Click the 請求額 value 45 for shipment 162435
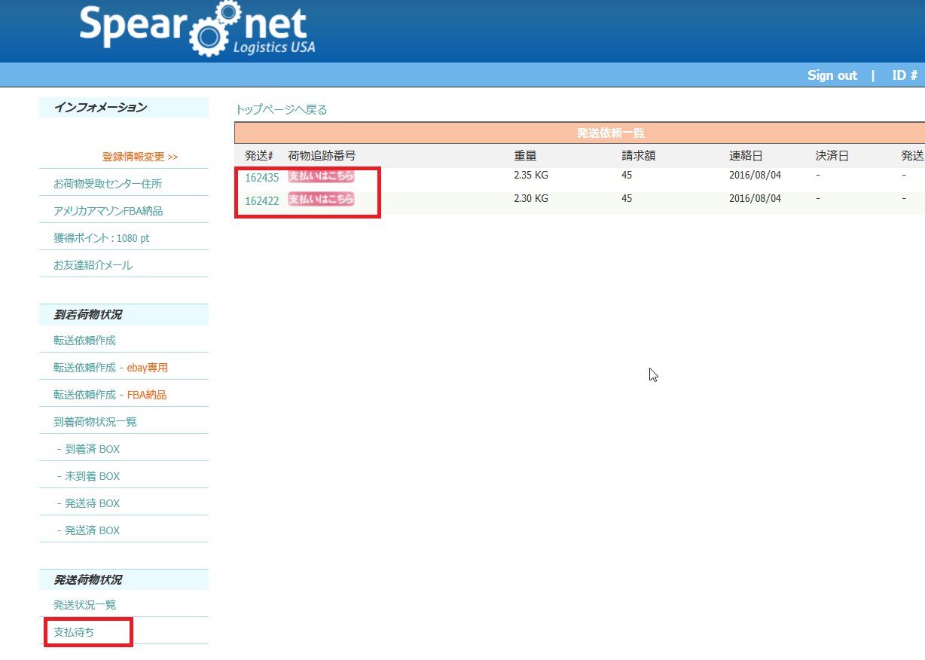Image resolution: width=925 pixels, height=660 pixels. click(627, 176)
